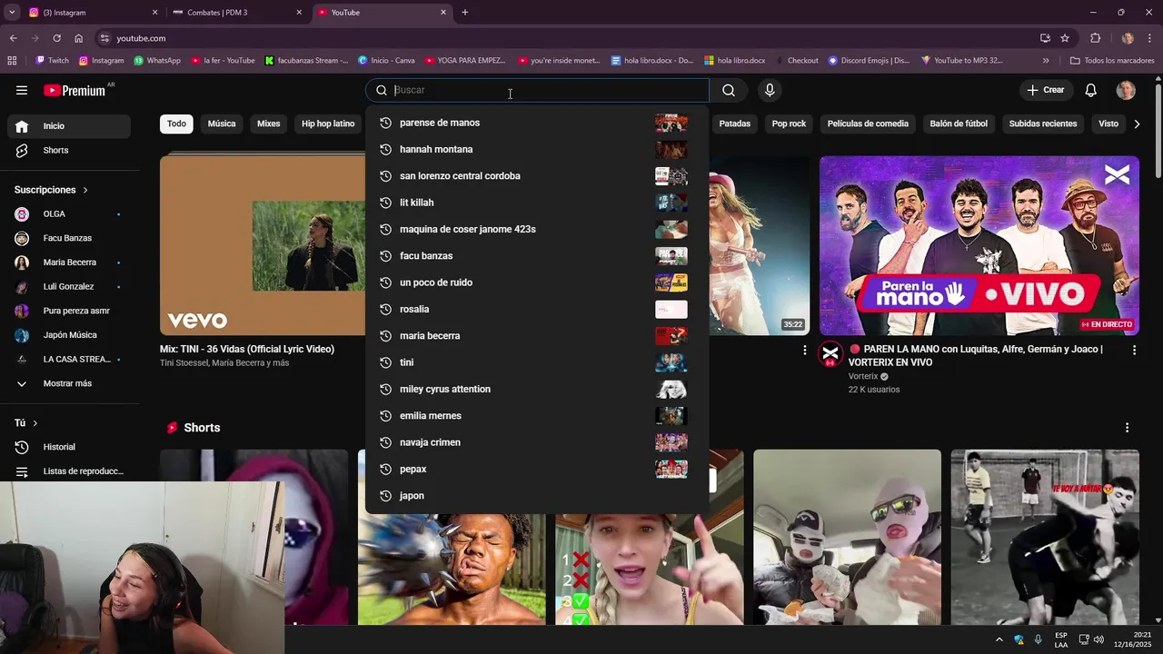1163x654 pixels.
Task: Choose 'lit killah' search suggestion
Action: click(x=537, y=203)
